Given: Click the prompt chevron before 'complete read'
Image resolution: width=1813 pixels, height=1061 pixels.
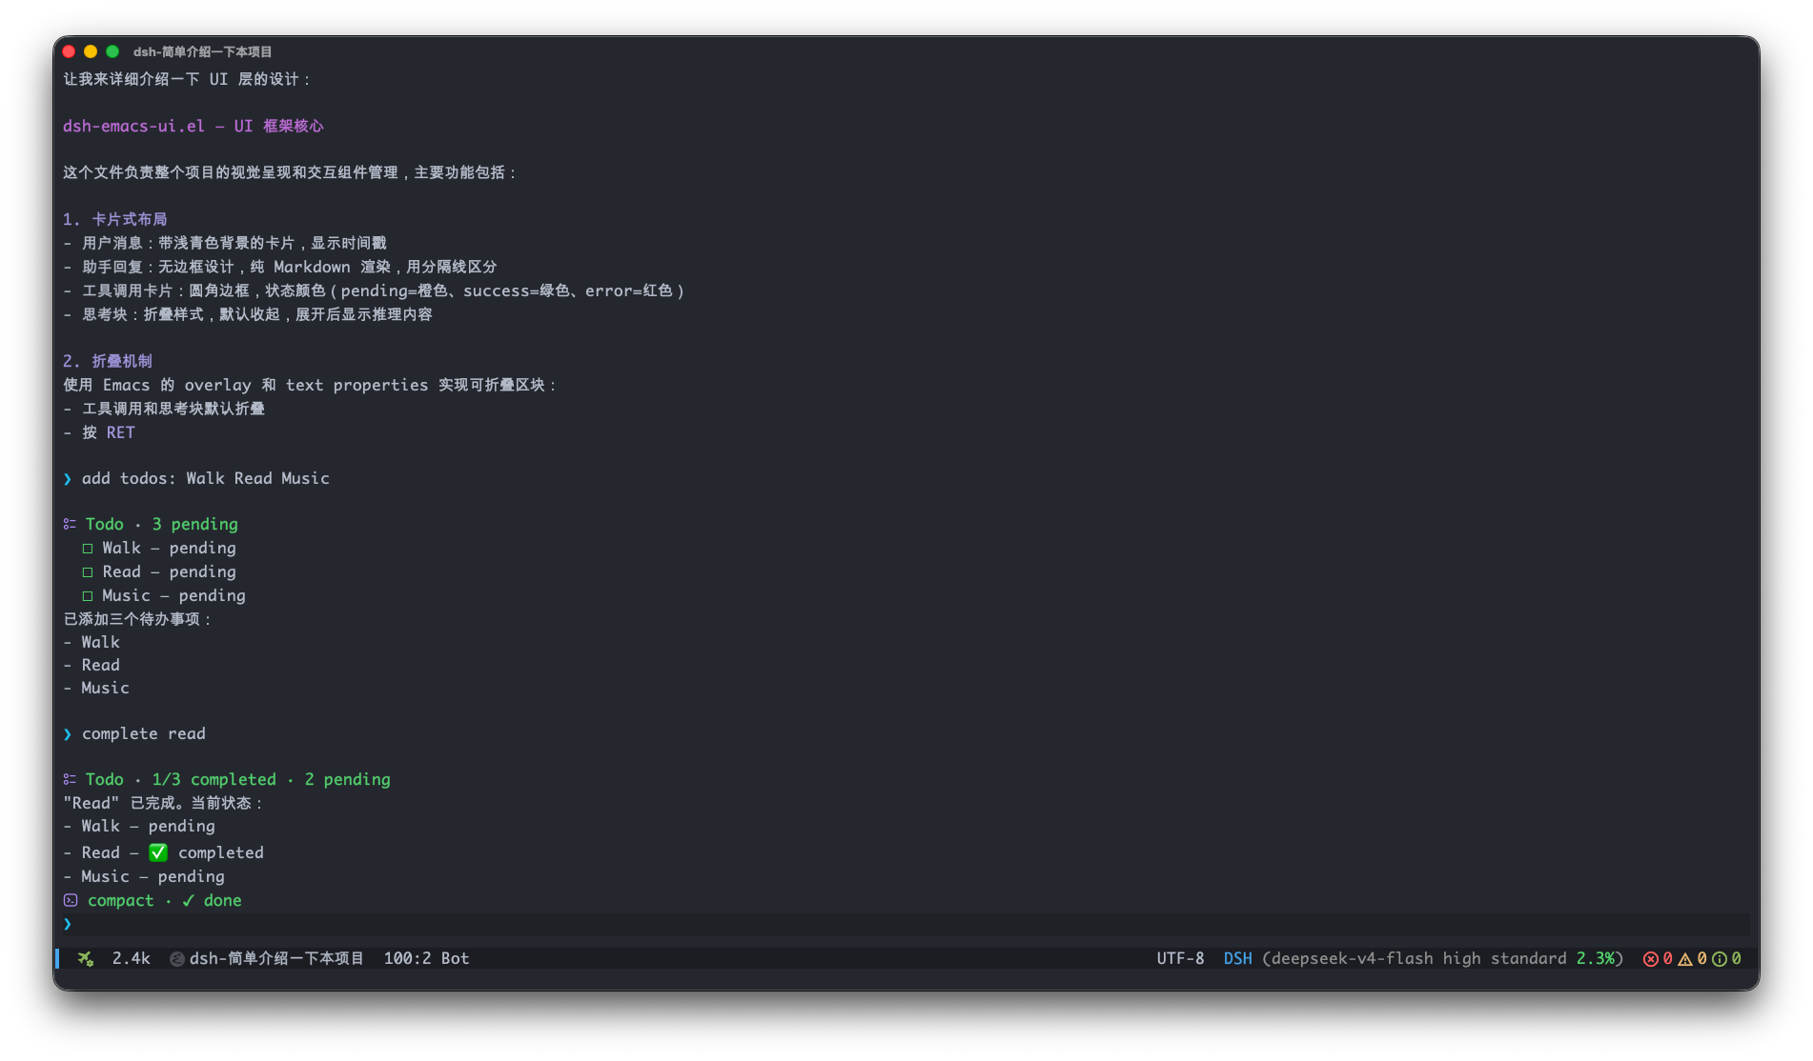Looking at the screenshot, I should click(68, 733).
